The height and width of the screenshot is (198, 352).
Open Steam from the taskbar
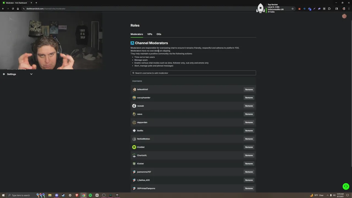coord(63,195)
